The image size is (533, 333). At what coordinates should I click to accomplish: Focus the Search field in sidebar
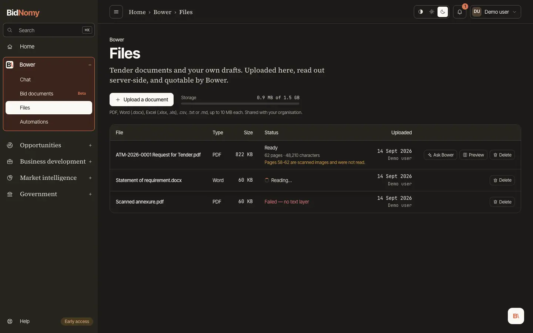(49, 30)
